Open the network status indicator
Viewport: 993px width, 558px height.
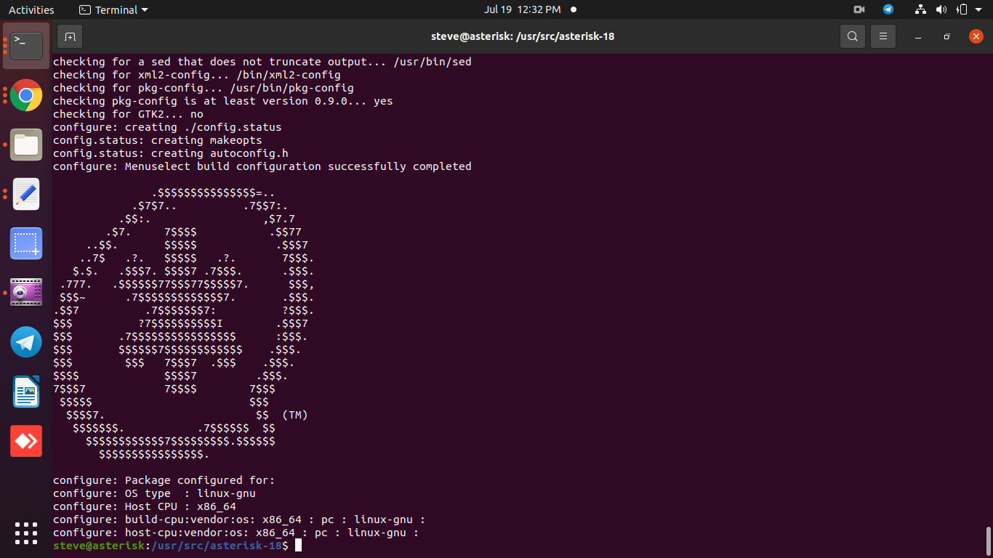pos(921,9)
